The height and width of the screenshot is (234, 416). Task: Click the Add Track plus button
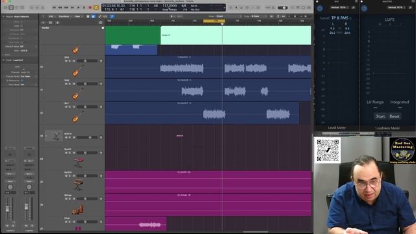[x=44, y=23]
